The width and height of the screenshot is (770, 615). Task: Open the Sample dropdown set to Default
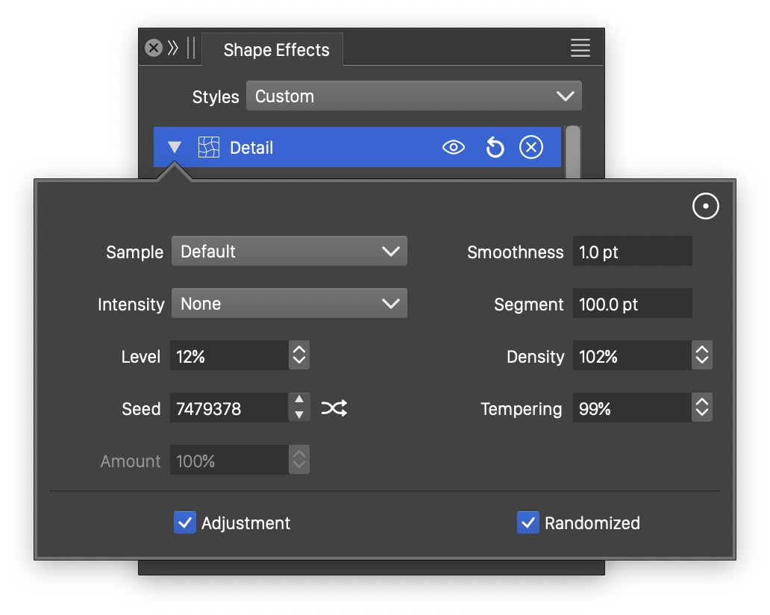[x=289, y=252]
